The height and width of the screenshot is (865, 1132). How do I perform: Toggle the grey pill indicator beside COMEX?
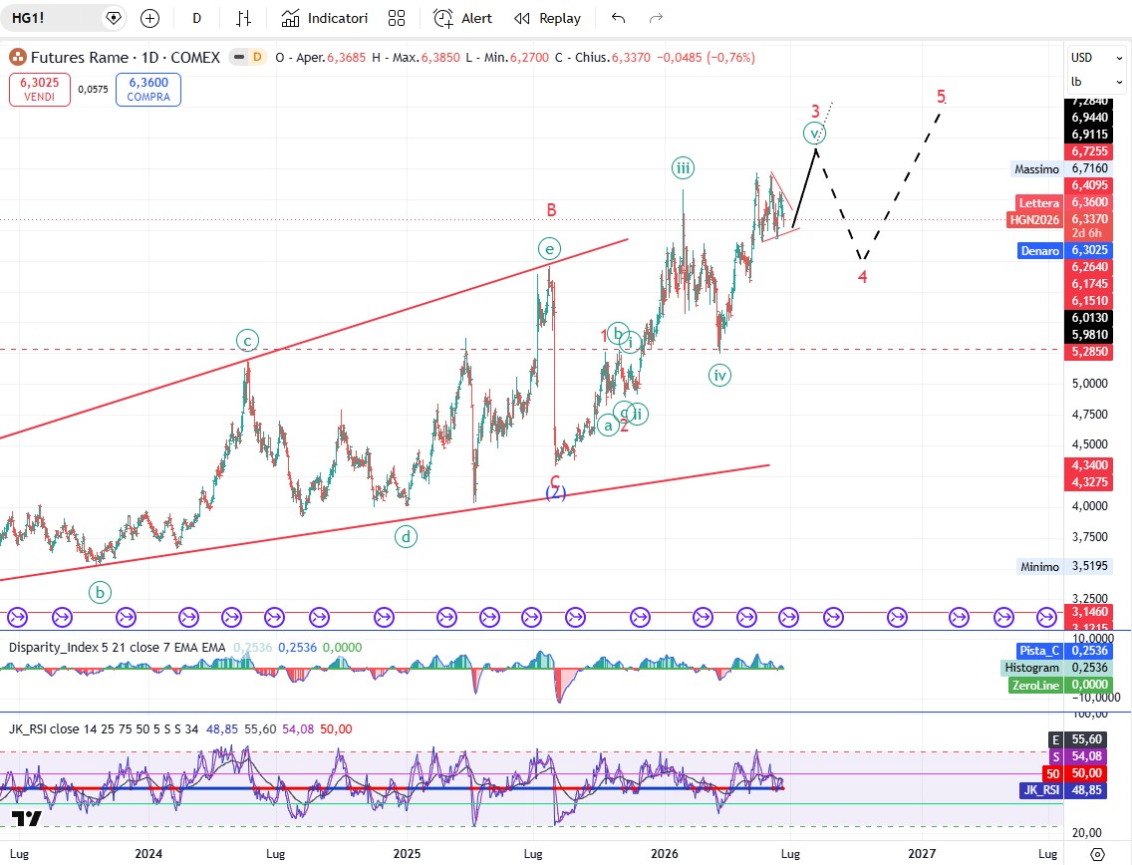(x=238, y=57)
